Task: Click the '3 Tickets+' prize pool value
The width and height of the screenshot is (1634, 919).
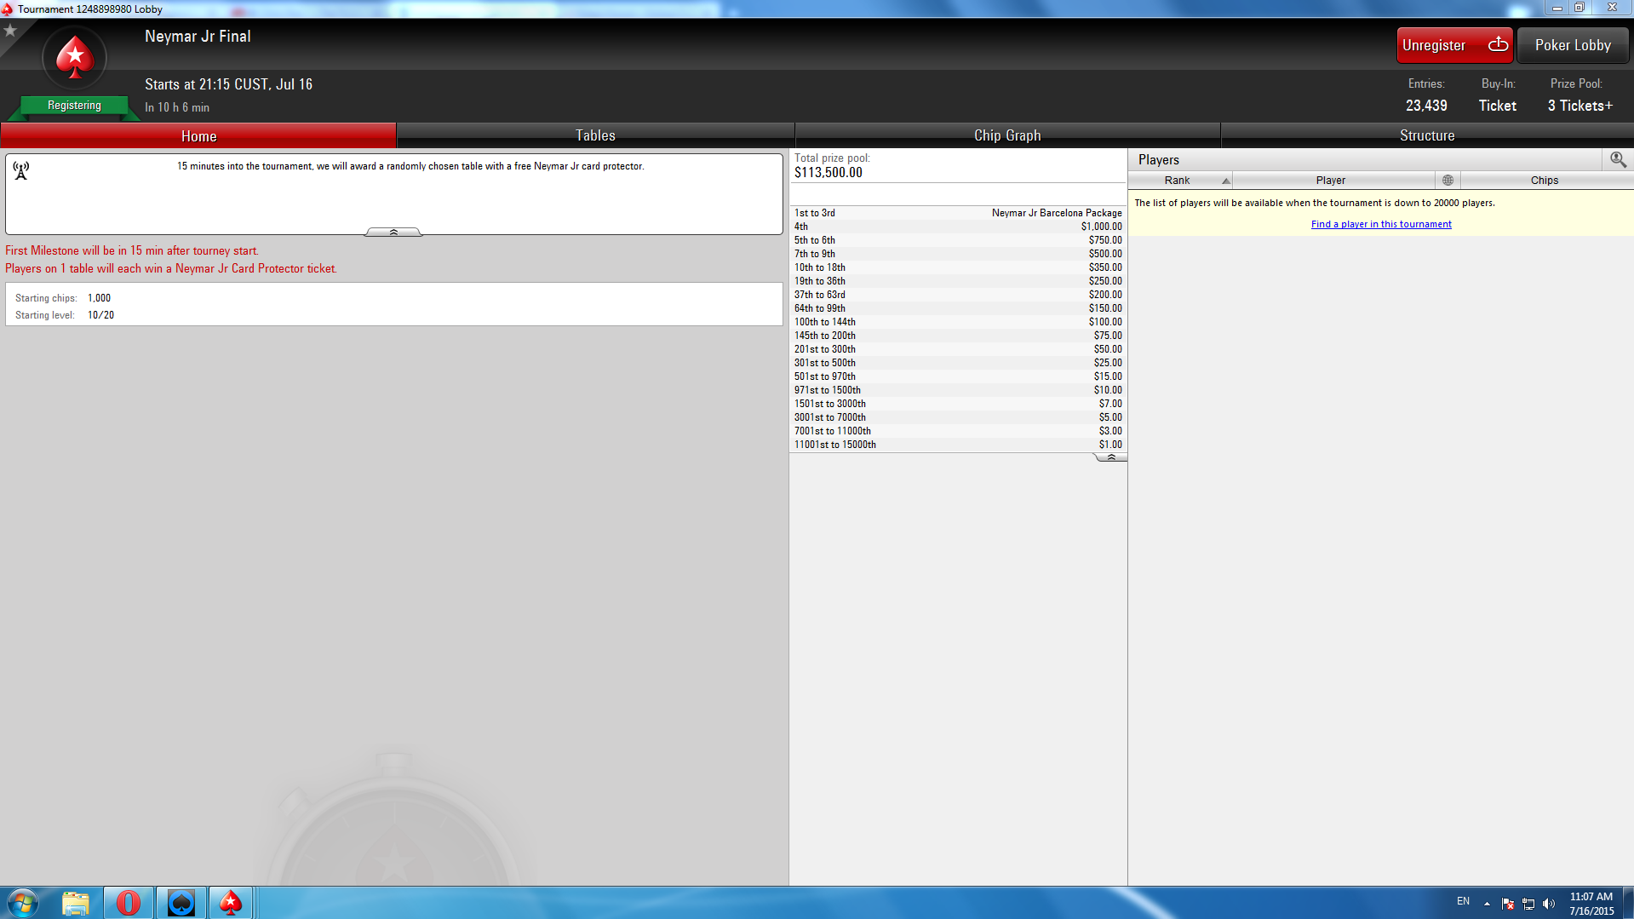Action: 1580,106
